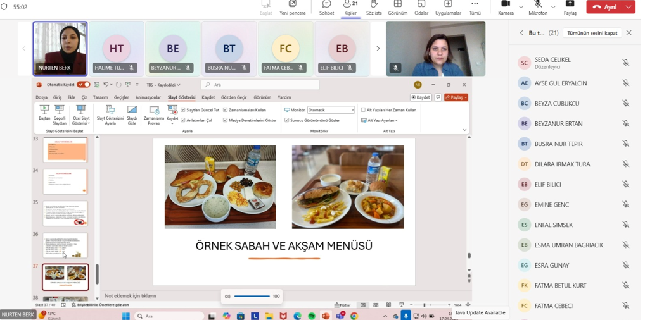Turn off the Otomatik Kaydet toggle
This screenshot has width=645, height=320.
83,85
